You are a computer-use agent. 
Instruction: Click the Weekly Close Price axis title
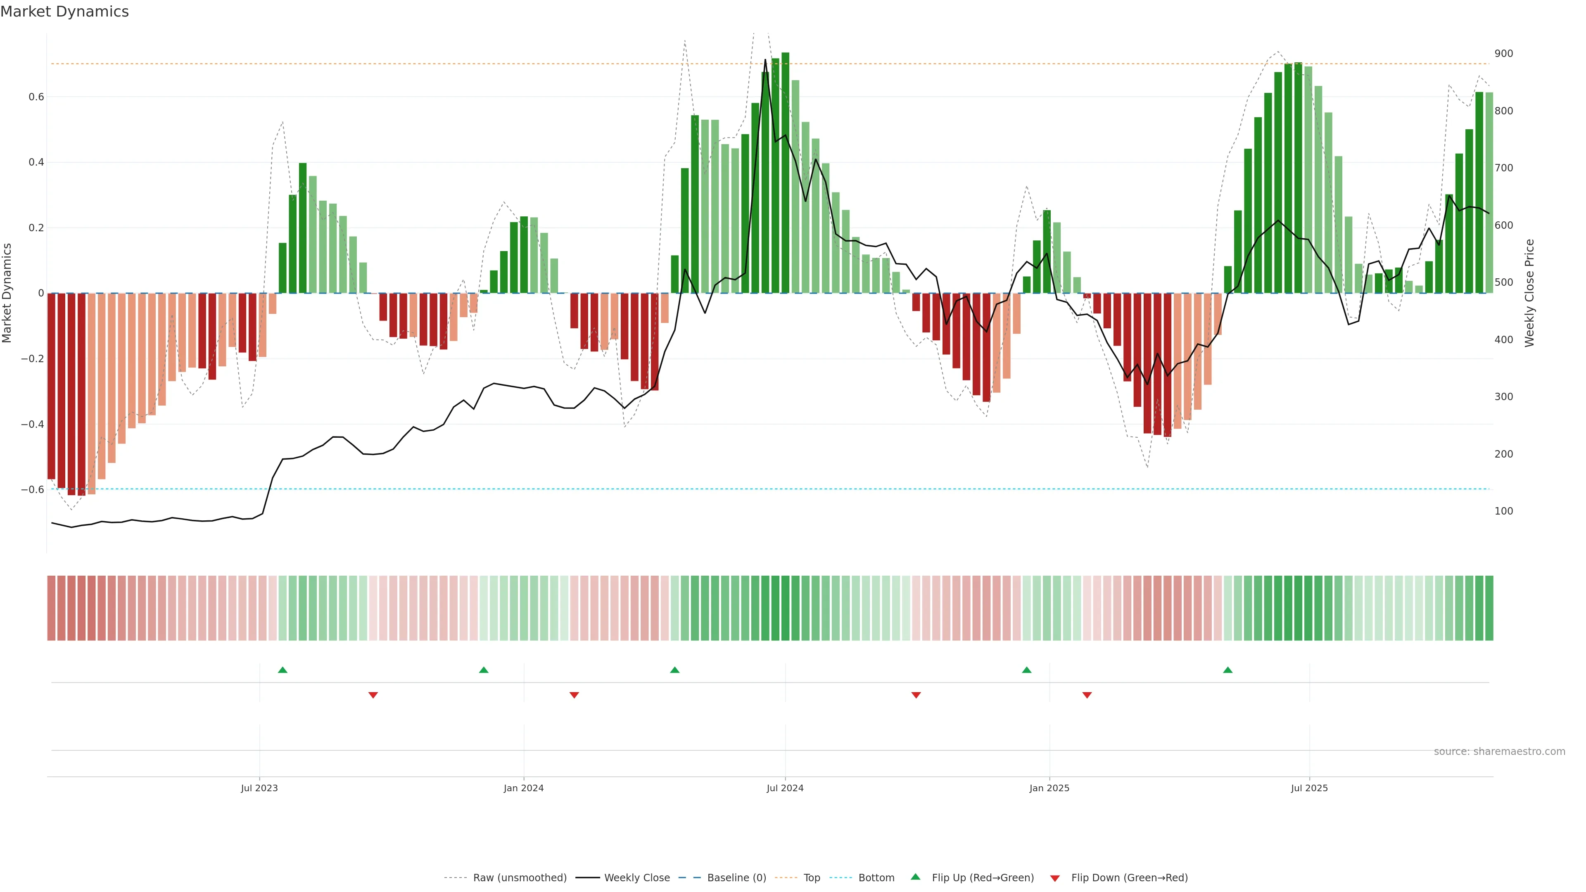point(1529,293)
